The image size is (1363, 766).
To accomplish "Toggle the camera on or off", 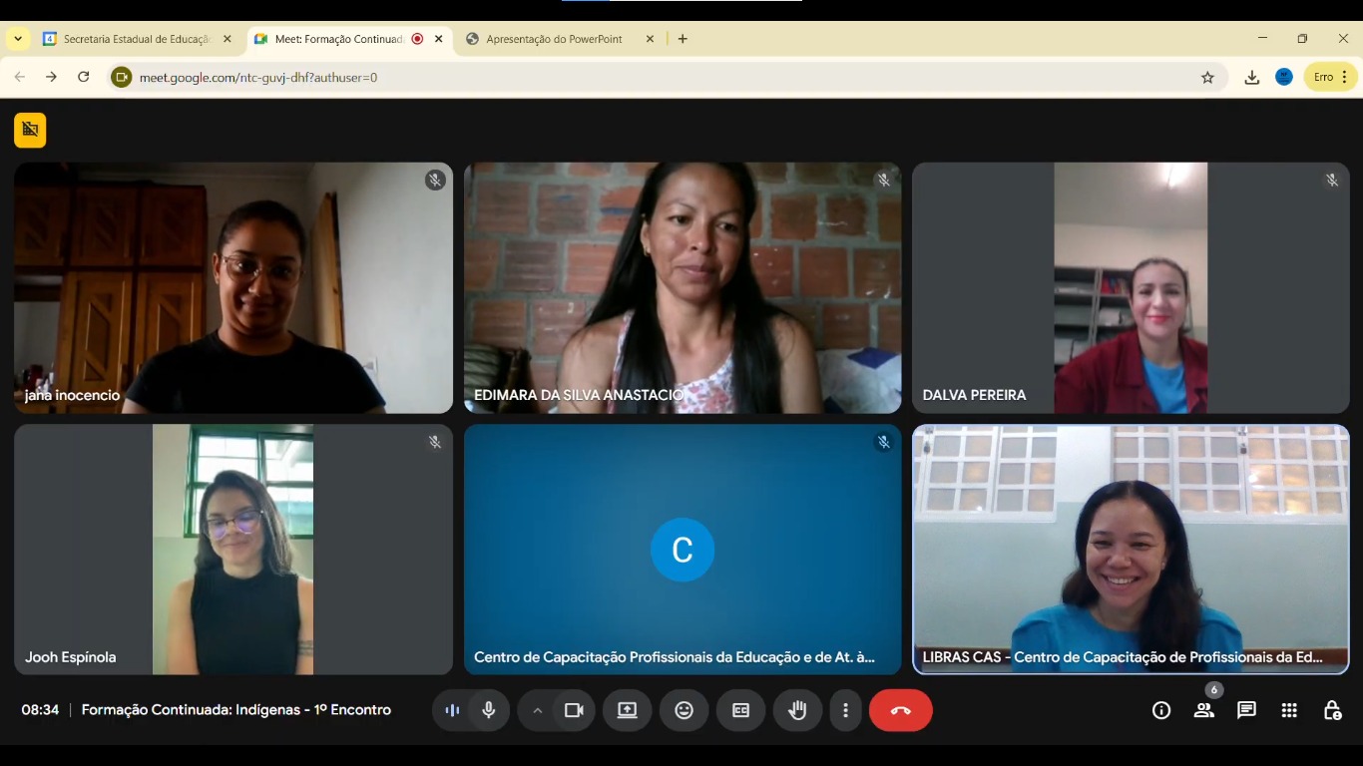I will pyautogui.click(x=574, y=710).
